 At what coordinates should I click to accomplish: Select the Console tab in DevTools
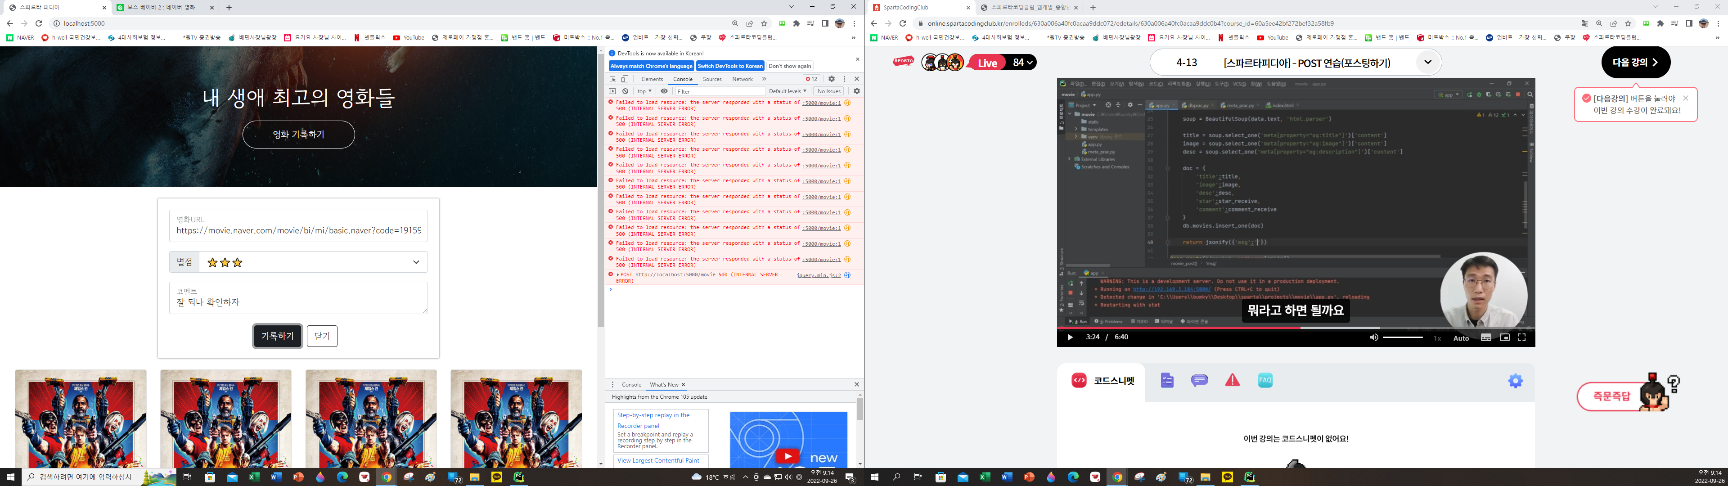(683, 79)
